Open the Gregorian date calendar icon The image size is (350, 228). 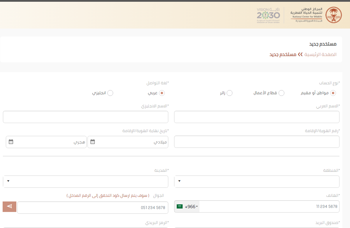point(93,142)
